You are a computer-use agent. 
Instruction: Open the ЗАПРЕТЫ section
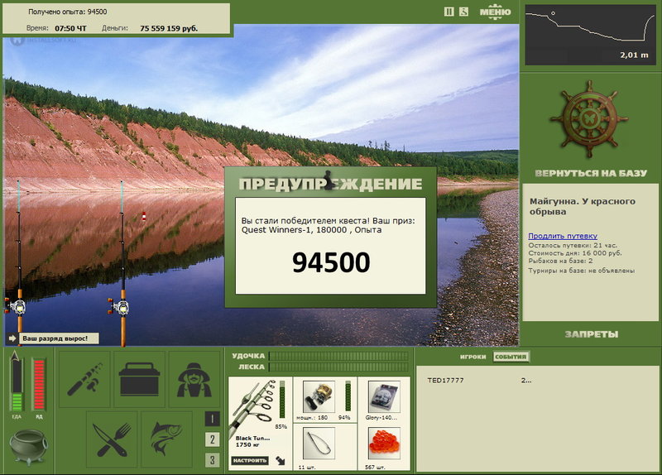(591, 334)
